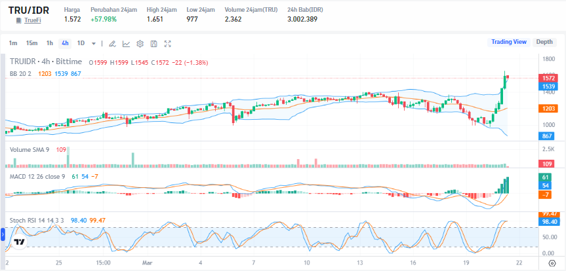Click the Harga value 1.572

click(73, 19)
